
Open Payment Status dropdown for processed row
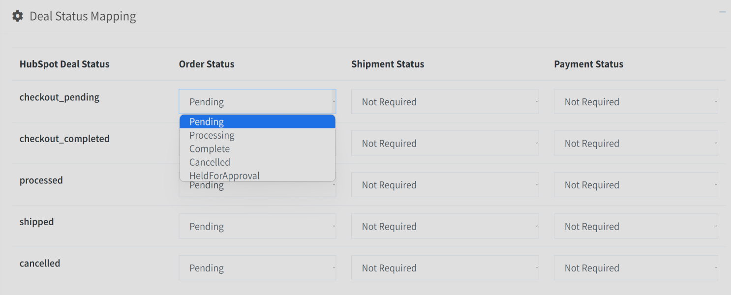[x=636, y=185]
